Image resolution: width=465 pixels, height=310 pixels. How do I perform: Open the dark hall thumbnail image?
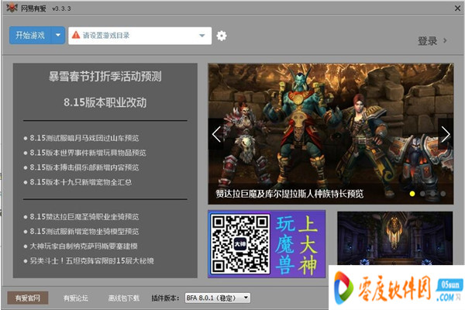(x=394, y=238)
